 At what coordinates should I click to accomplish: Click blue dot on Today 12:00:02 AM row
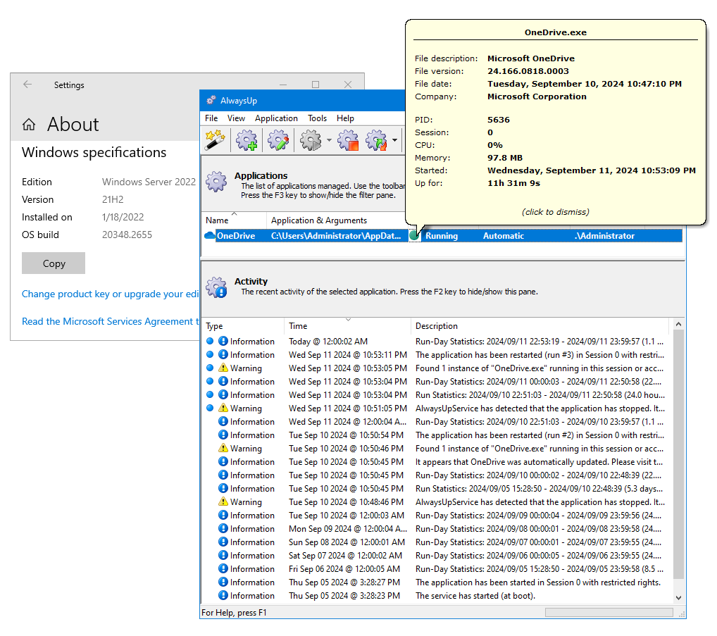coord(210,341)
